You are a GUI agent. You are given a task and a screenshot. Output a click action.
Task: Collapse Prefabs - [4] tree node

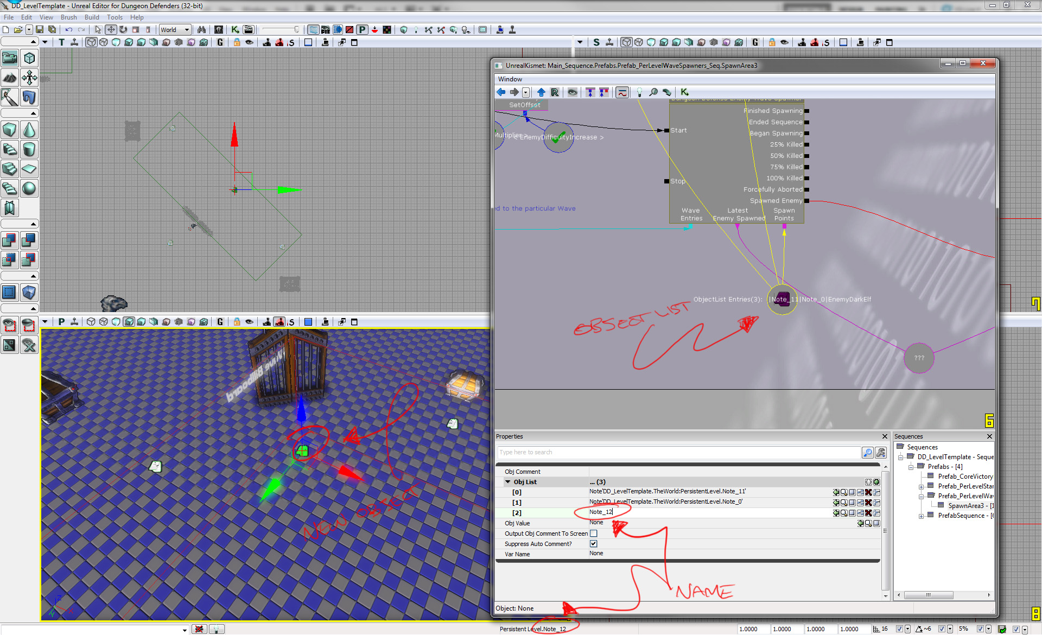tap(911, 467)
